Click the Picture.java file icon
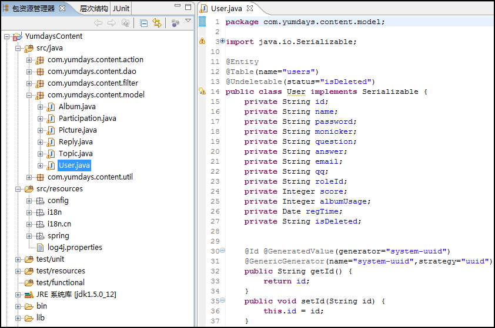 coord(51,130)
